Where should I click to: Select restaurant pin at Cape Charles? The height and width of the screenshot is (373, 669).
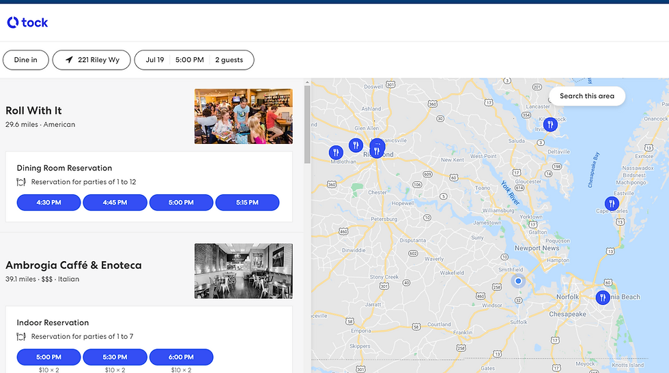[x=612, y=203]
